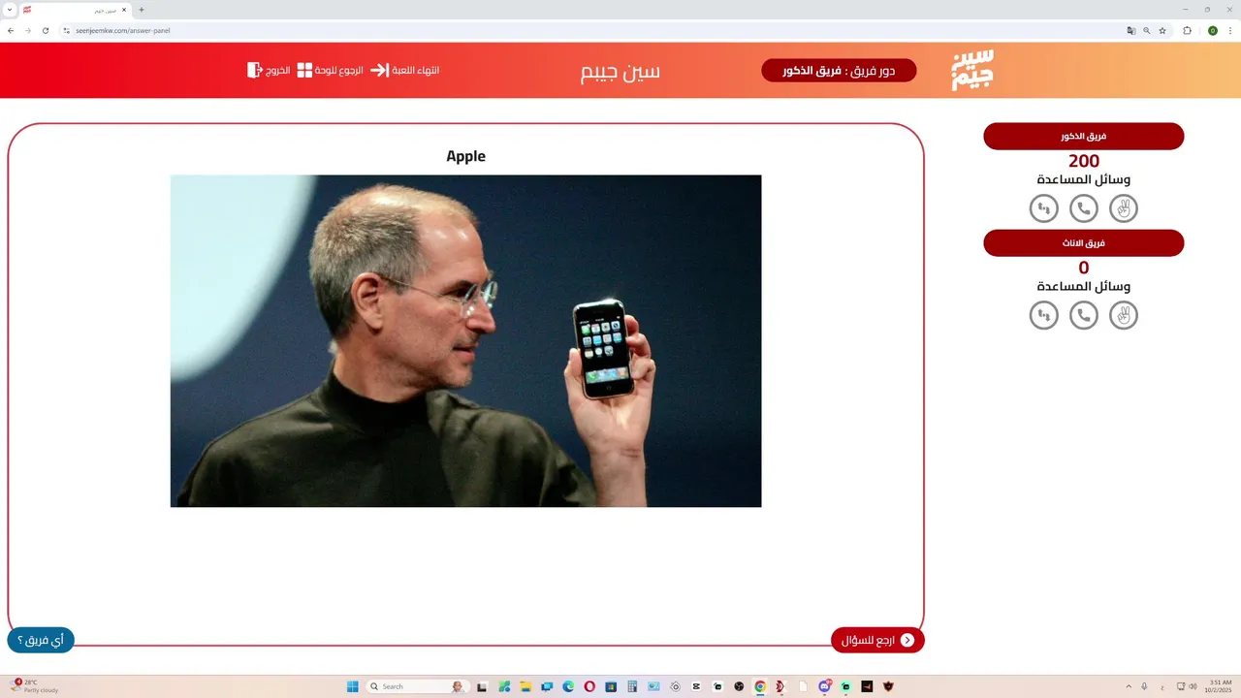
Task: Open Opera browser from taskbar
Action: click(x=589, y=686)
